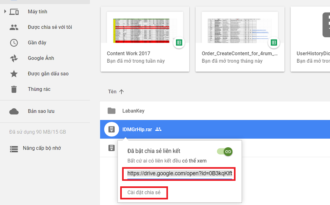Screen dimensions: 330x205
Task: Click the Order_CreateContent_for_4rum file title
Action: pos(239,54)
